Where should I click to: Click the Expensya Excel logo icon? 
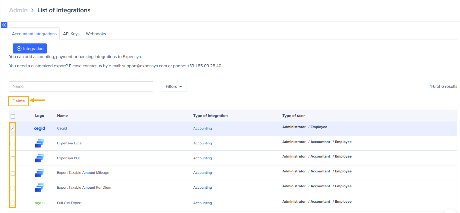click(39, 143)
